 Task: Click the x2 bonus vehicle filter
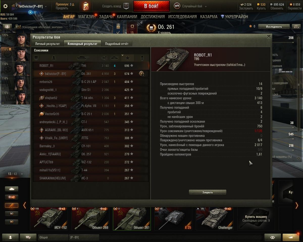(12, 197)
